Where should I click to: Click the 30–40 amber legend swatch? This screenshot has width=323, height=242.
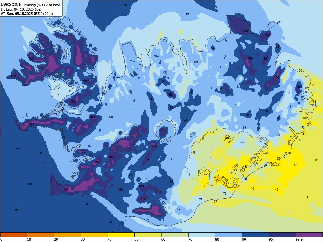94,235
